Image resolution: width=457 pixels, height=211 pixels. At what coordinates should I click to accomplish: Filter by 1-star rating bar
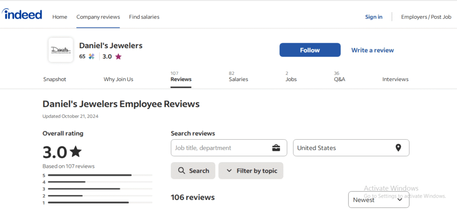(97, 203)
